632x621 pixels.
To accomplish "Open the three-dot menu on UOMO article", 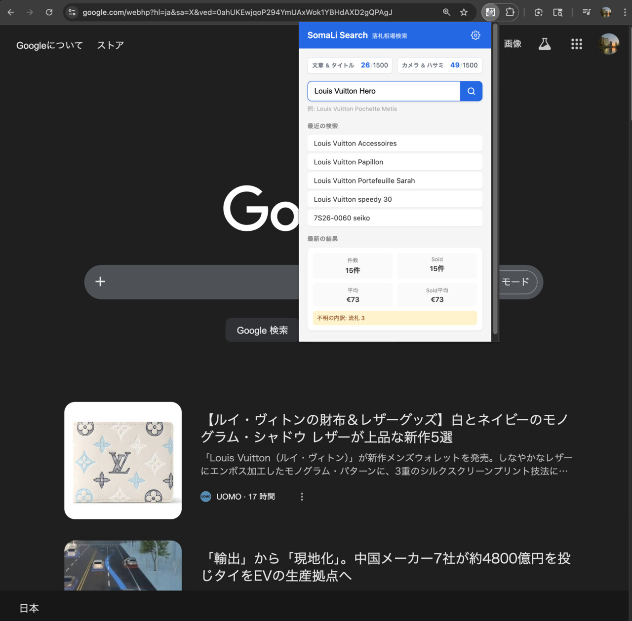I will [302, 497].
